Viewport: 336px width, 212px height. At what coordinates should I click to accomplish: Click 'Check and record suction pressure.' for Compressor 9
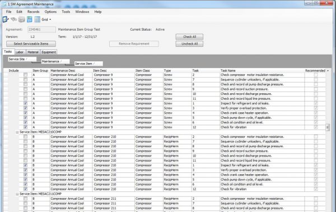[x=245, y=89]
